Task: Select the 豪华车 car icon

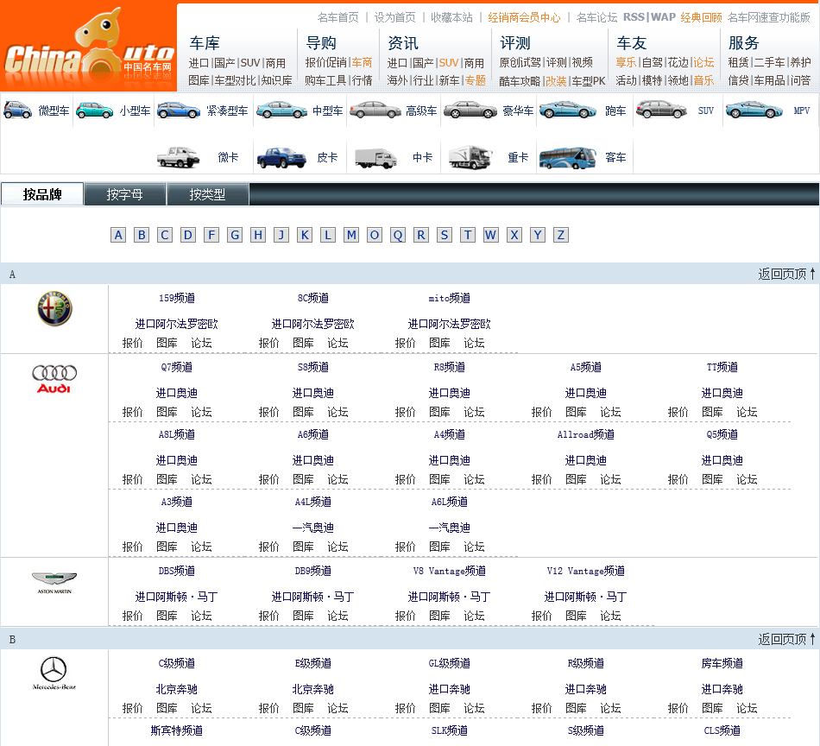Action: 470,110
